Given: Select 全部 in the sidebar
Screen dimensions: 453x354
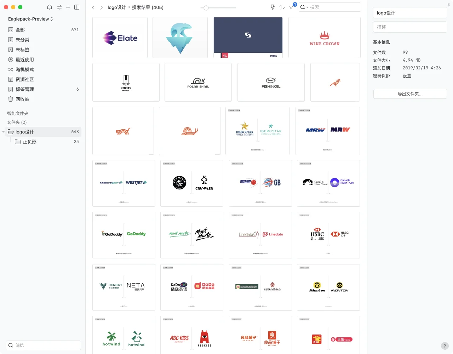Looking at the screenshot, I should pyautogui.click(x=43, y=30).
